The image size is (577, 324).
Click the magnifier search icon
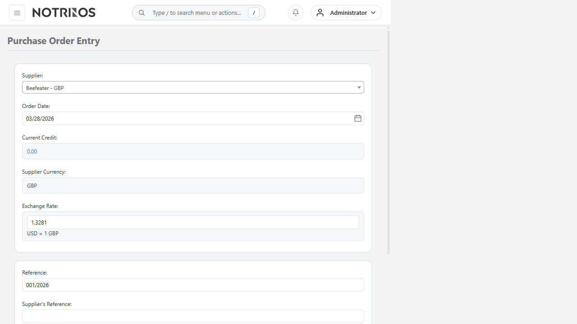point(142,13)
